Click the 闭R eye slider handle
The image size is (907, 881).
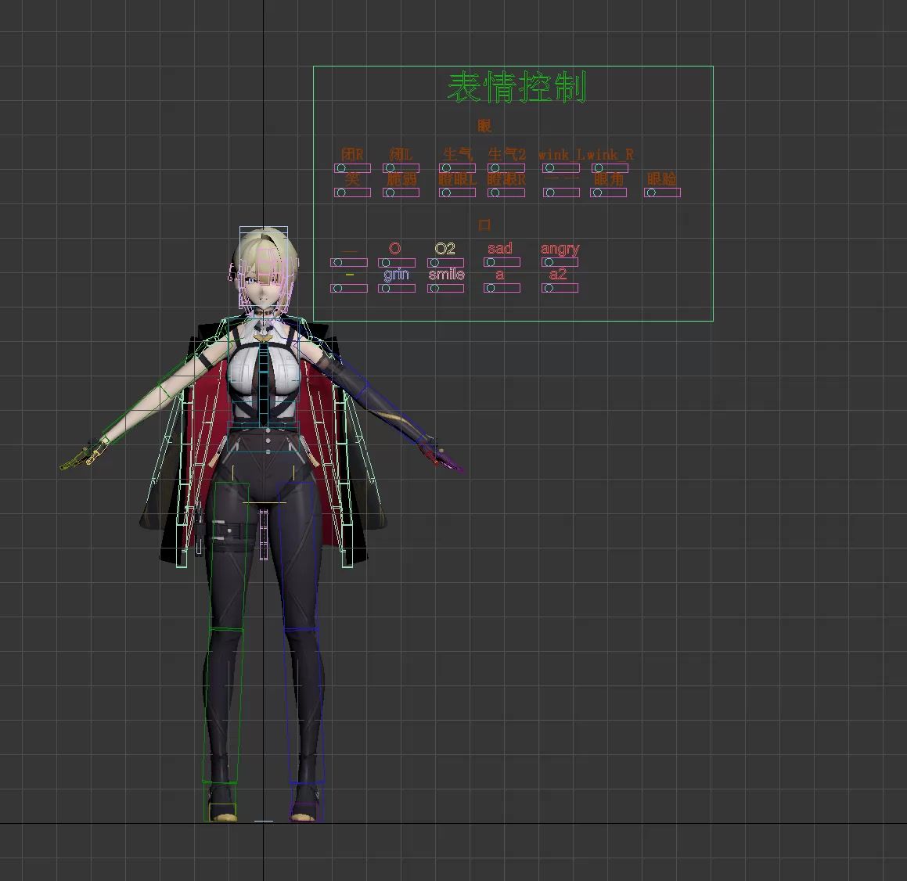click(341, 168)
